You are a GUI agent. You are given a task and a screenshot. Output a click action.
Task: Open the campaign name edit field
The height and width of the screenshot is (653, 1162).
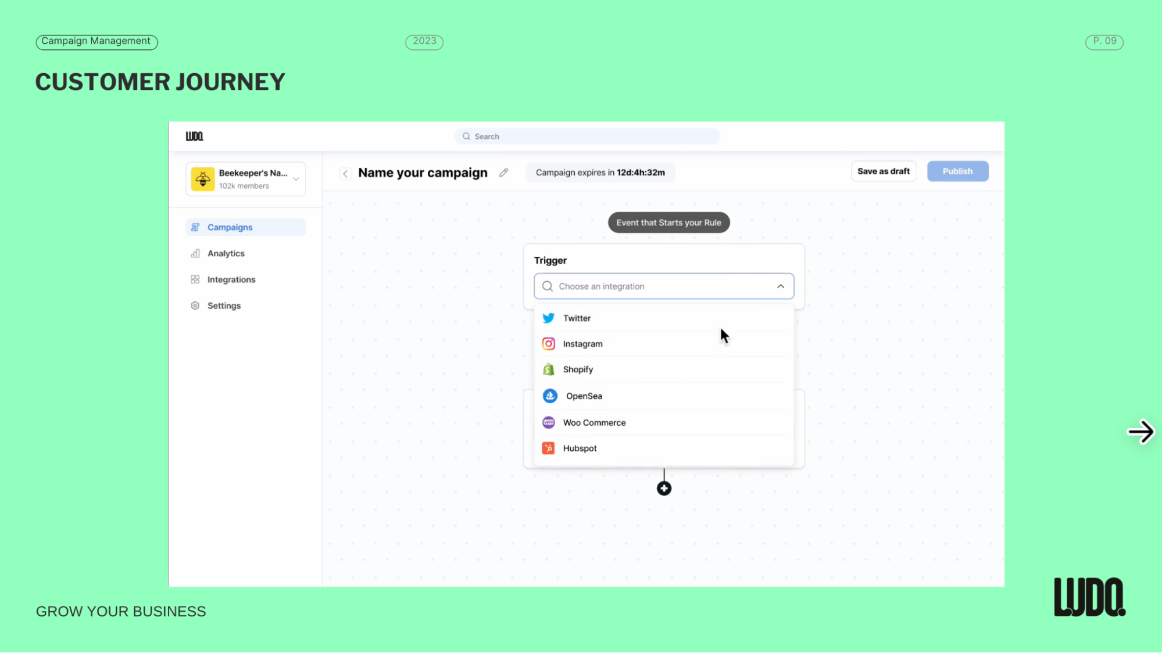[503, 172]
